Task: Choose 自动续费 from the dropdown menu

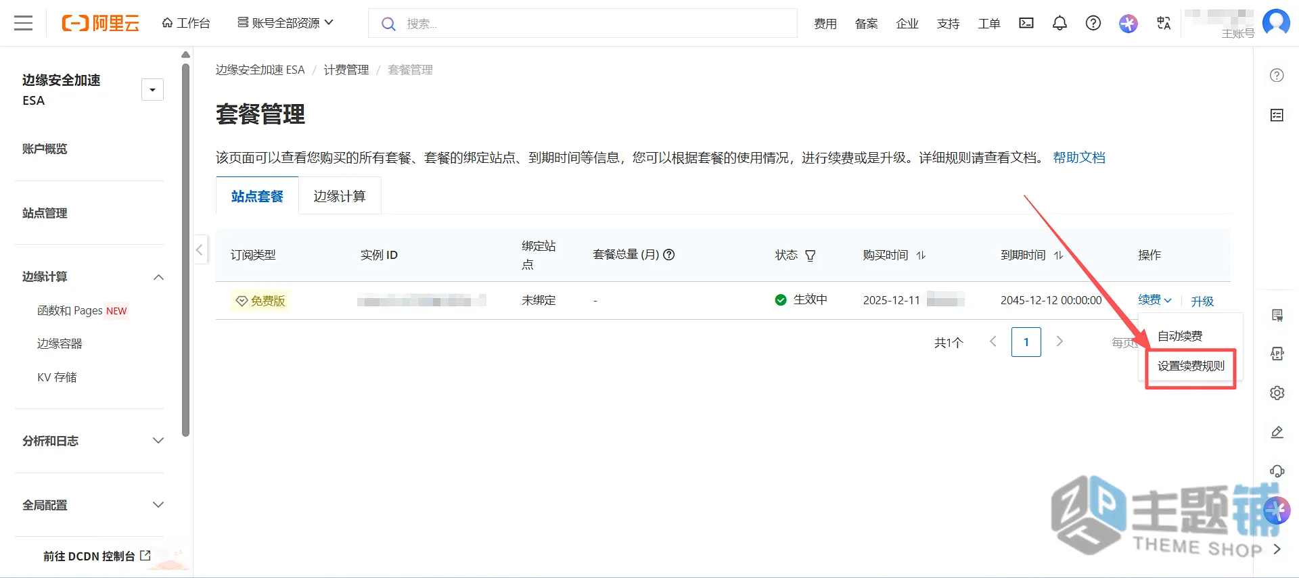Action: pos(1180,336)
